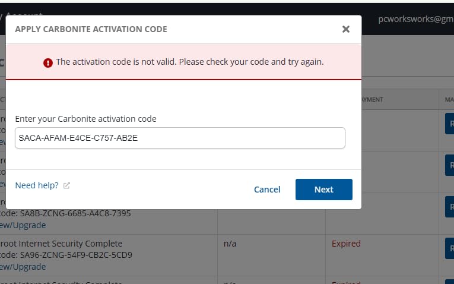Cancel the activation code dialog
This screenshot has height=284, width=454.
coord(267,190)
